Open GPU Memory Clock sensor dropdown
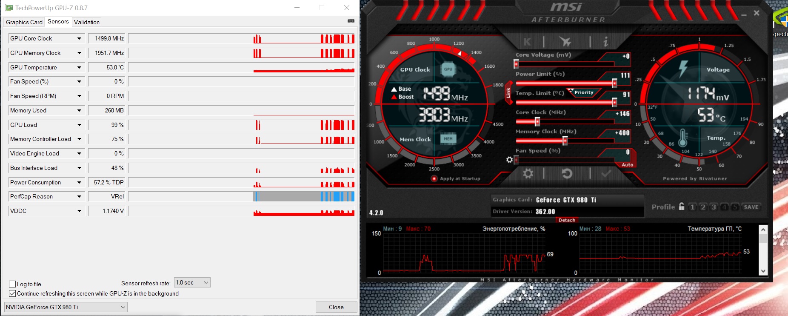This screenshot has width=788, height=316. coord(79,53)
